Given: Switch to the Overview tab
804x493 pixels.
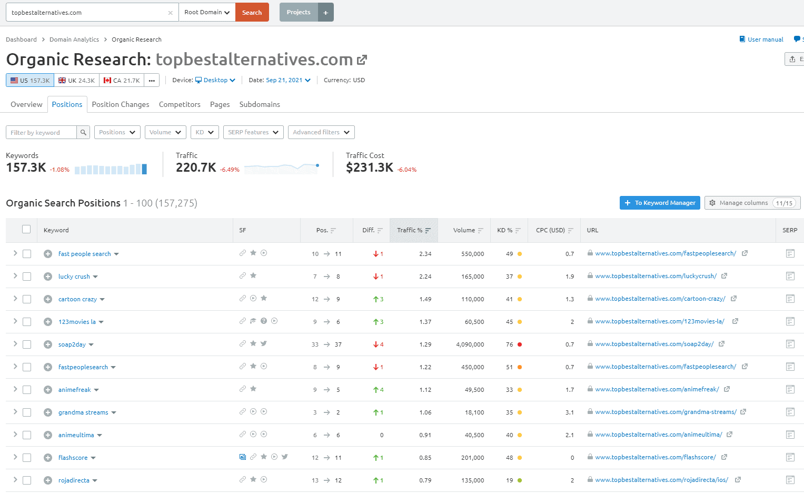Looking at the screenshot, I should pos(26,104).
